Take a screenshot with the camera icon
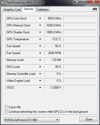This screenshot has width=100, height=125. 95,9
